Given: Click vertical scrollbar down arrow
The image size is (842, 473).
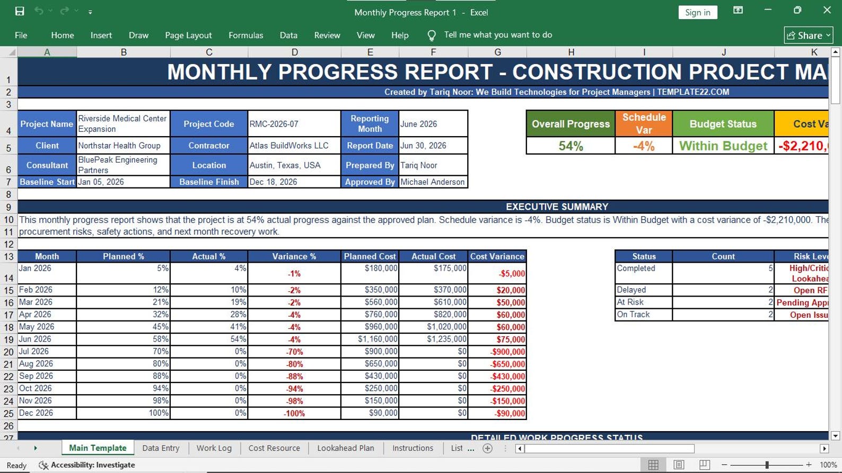Looking at the screenshot, I should (836, 436).
